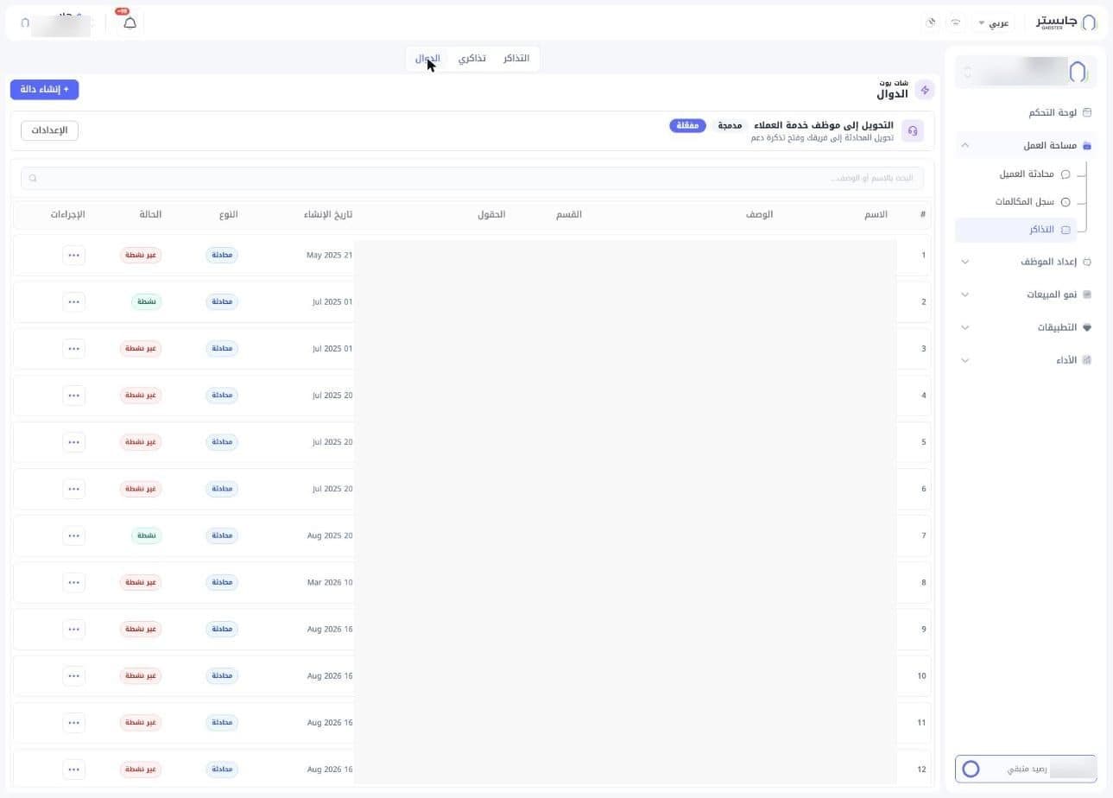Expand the التطبيقات sidebar section
Screen dimensions: 1113x798
pos(1026,327)
